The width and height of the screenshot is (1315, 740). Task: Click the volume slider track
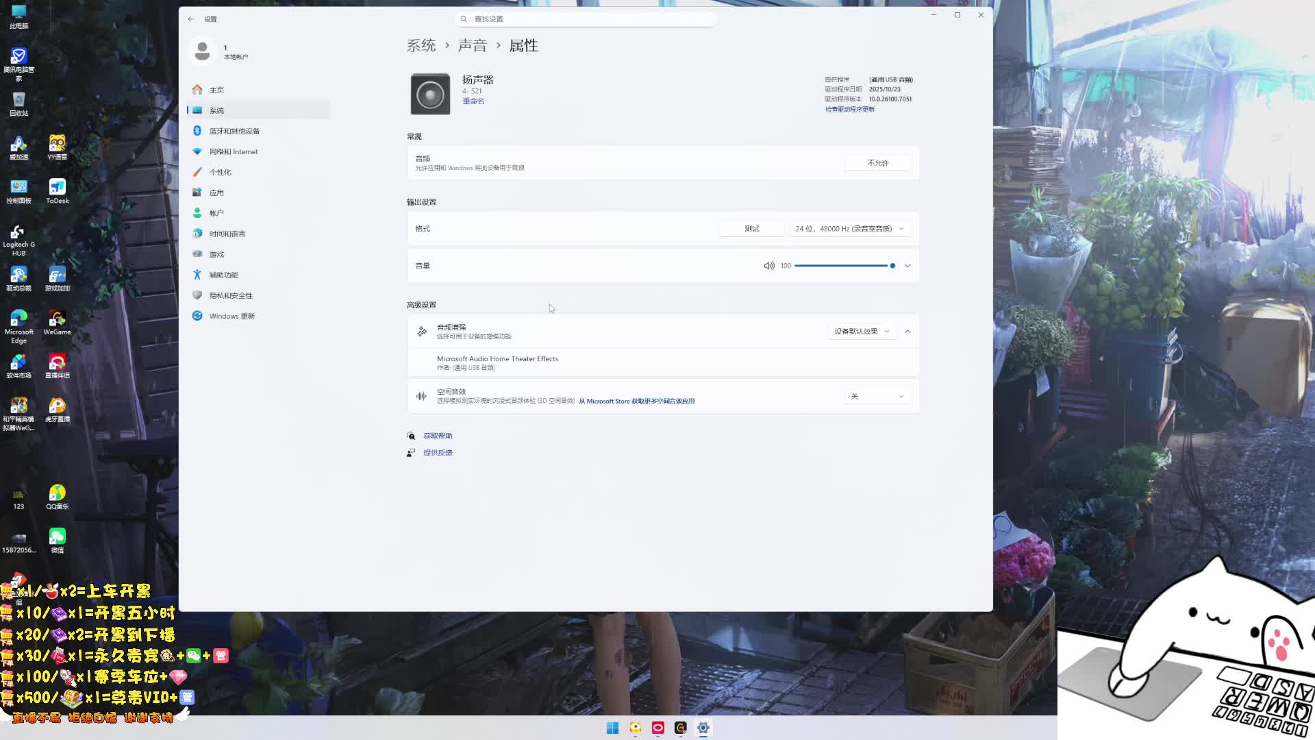click(842, 266)
